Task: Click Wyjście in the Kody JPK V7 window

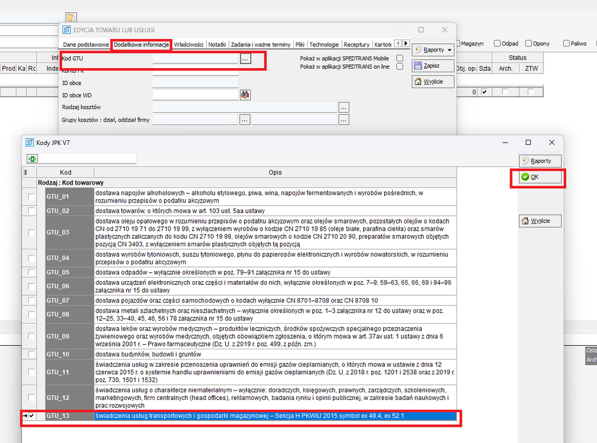Action: [x=540, y=221]
